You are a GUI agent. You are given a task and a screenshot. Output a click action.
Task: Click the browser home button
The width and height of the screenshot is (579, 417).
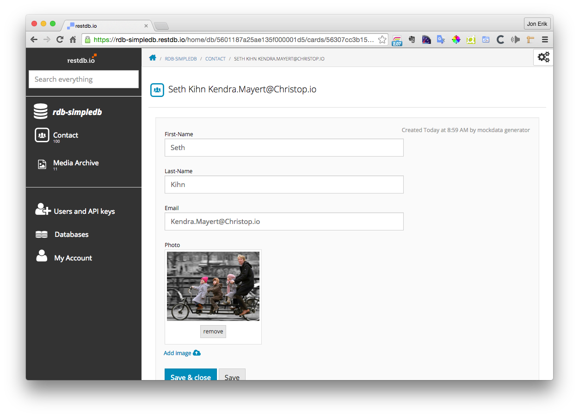[73, 40]
